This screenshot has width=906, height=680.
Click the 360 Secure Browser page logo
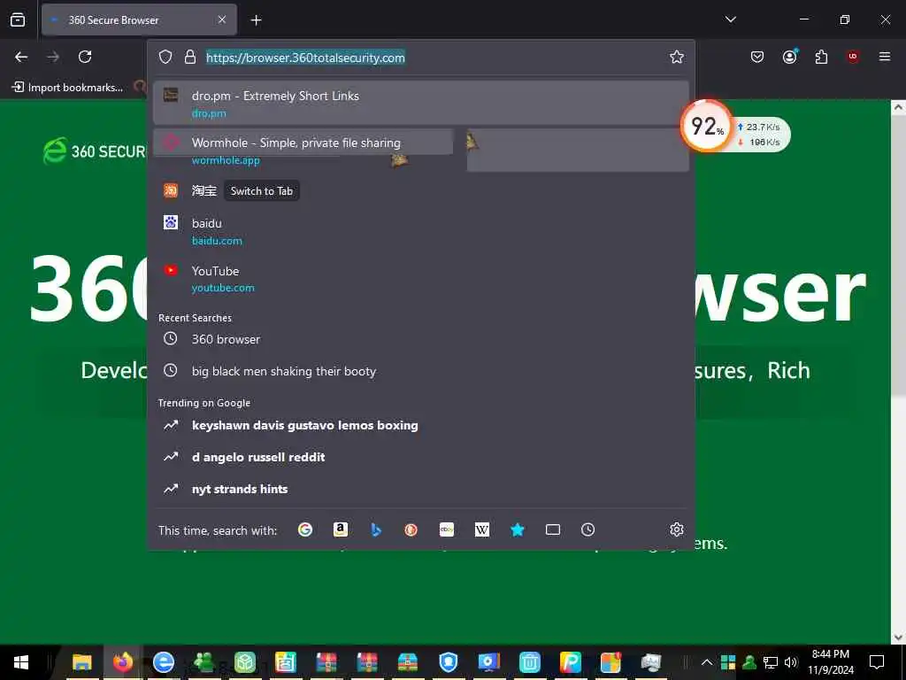tap(95, 151)
